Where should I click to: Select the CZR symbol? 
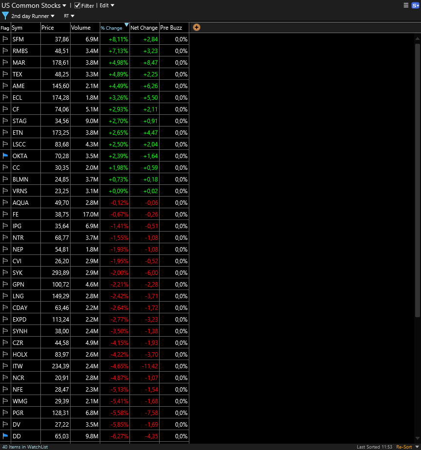(x=18, y=342)
